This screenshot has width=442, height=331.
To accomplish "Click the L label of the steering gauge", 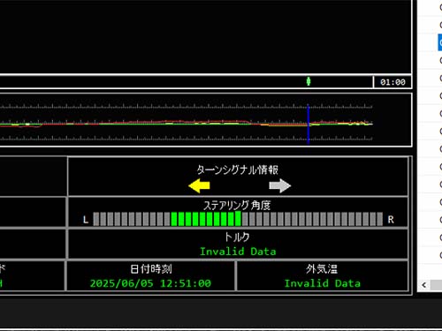I will point(86,220).
